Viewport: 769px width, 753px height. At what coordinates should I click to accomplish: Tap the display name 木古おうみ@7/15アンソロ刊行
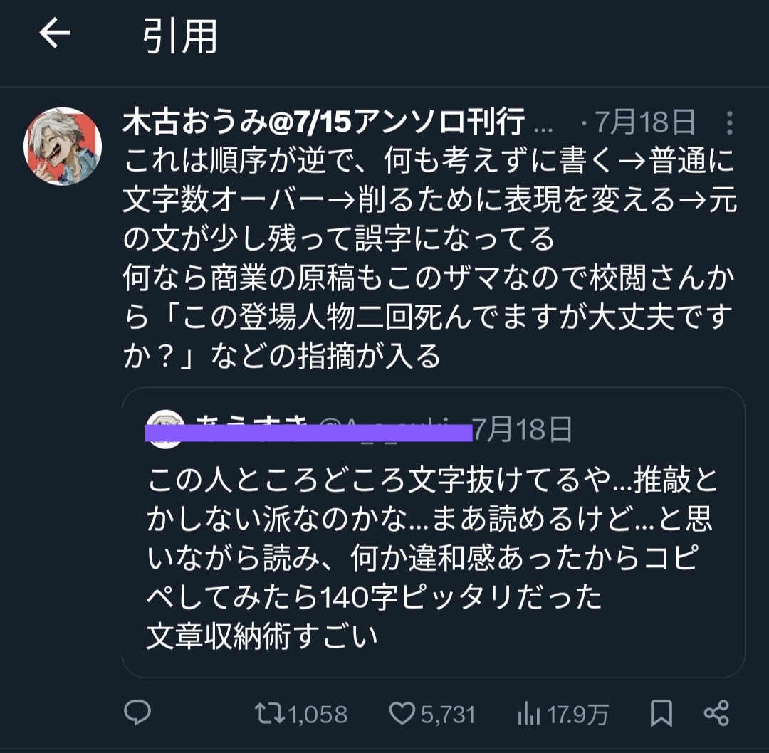point(324,123)
